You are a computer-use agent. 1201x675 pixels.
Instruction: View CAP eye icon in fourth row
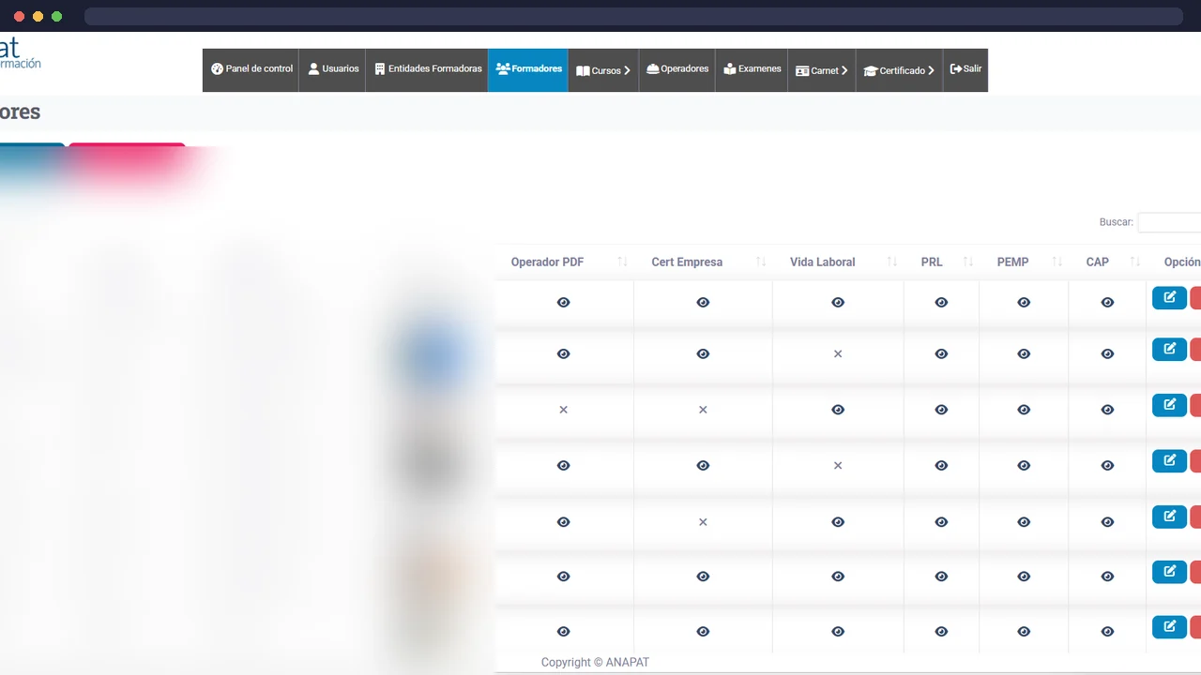click(x=1107, y=465)
